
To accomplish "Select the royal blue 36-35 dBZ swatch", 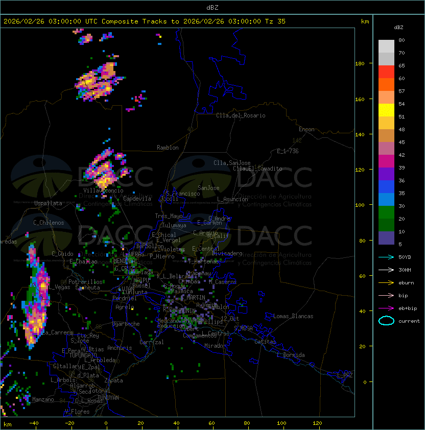I will [386, 187].
